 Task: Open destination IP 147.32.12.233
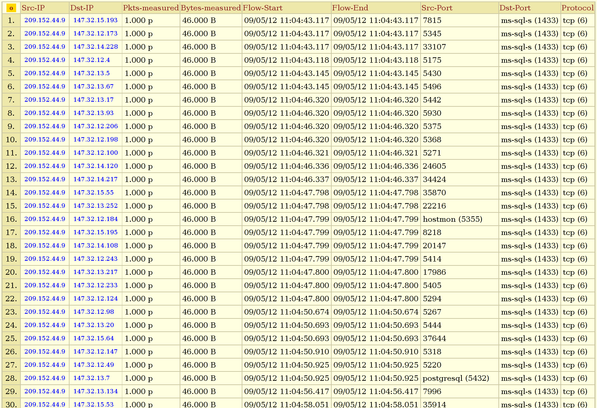click(x=95, y=285)
